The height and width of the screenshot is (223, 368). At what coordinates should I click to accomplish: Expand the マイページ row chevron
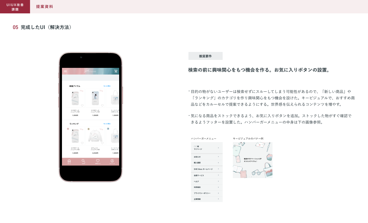point(218,148)
